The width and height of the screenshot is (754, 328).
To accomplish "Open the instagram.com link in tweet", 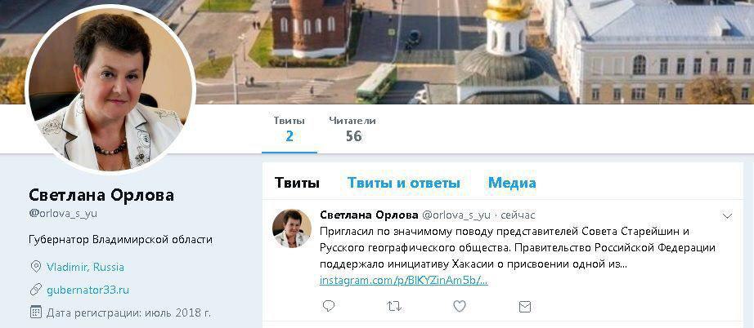I will click(x=403, y=281).
